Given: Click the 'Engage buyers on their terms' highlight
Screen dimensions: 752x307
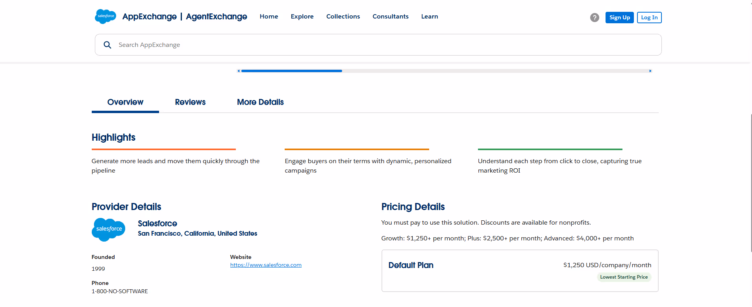Looking at the screenshot, I should [368, 166].
